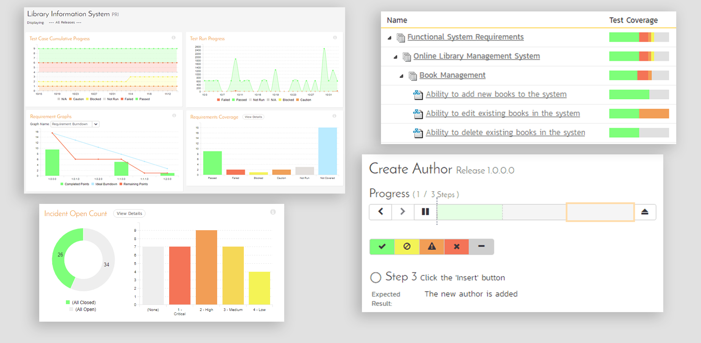Open 'Ability to edit existing books' requirement
This screenshot has height=343, width=701.
pyautogui.click(x=503, y=113)
